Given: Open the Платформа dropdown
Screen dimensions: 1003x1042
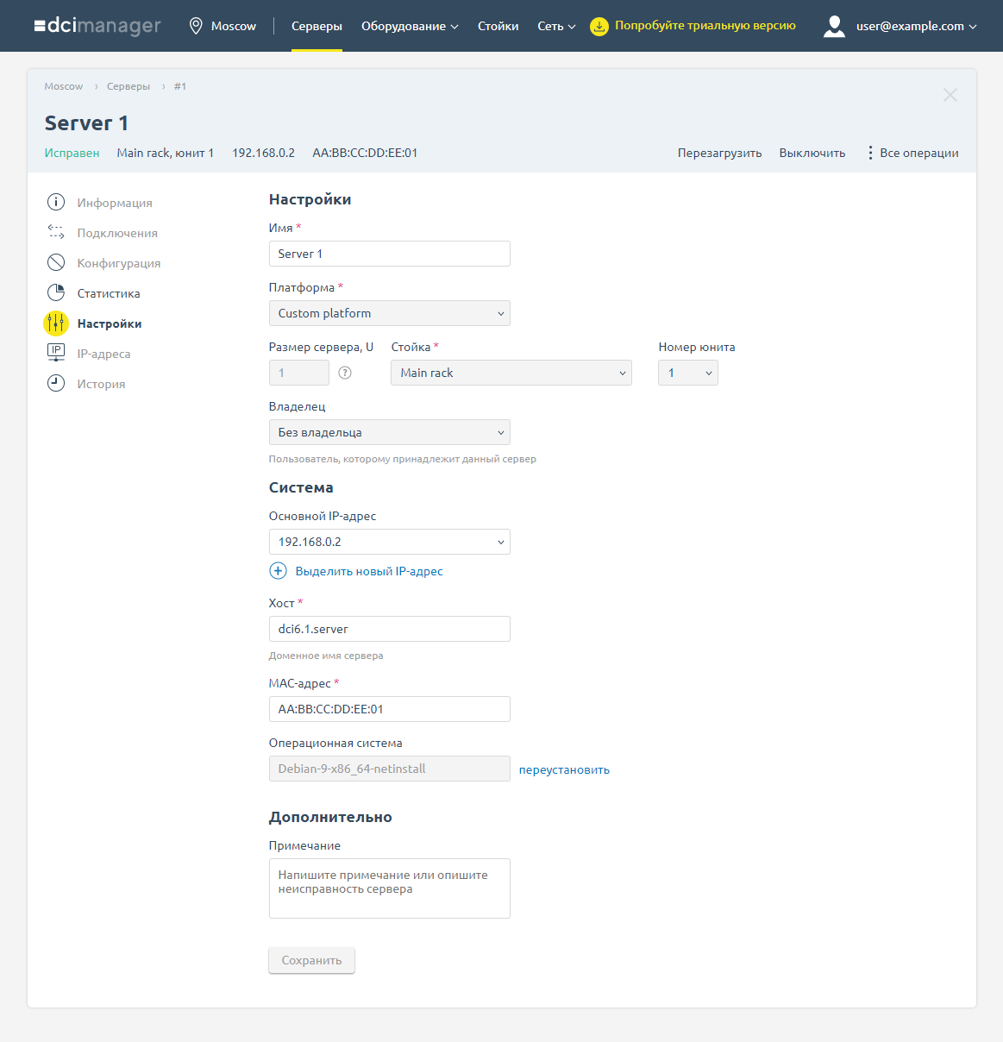Looking at the screenshot, I should click(389, 313).
